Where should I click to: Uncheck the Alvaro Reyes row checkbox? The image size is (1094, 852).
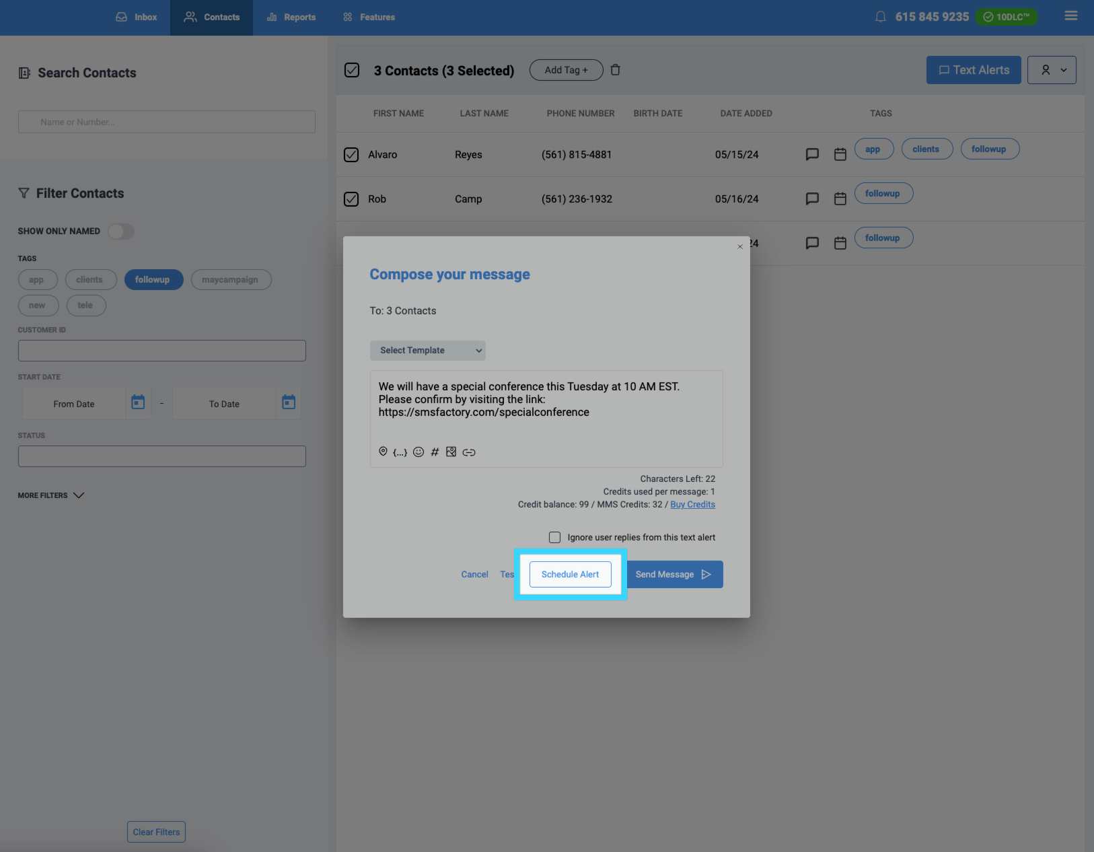[x=351, y=155]
